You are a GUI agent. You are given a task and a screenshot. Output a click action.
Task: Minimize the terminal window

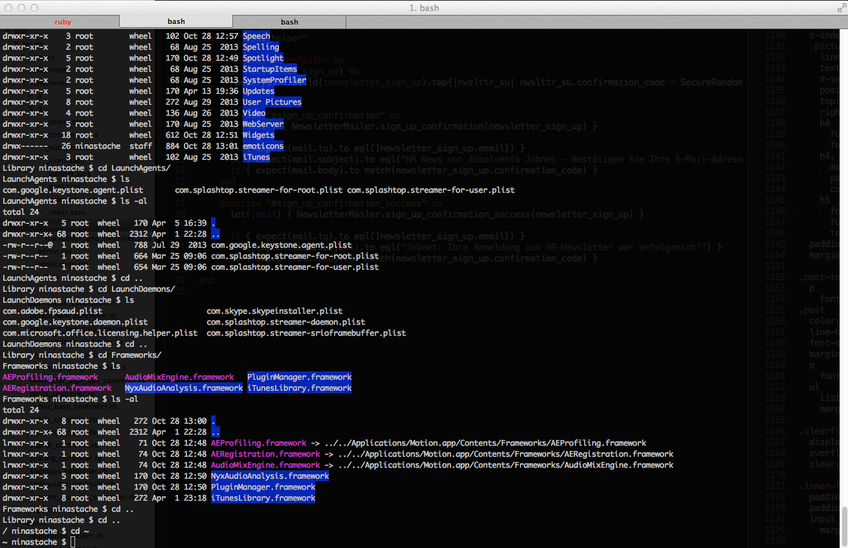(x=21, y=8)
